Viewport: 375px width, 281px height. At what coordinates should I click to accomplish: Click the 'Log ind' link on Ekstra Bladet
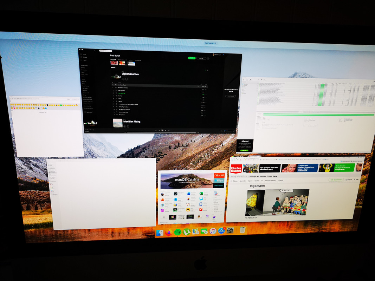pos(349,179)
